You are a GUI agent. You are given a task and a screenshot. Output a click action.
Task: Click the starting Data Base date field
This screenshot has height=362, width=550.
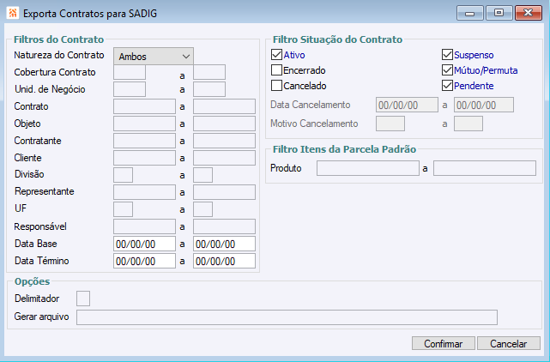click(144, 244)
